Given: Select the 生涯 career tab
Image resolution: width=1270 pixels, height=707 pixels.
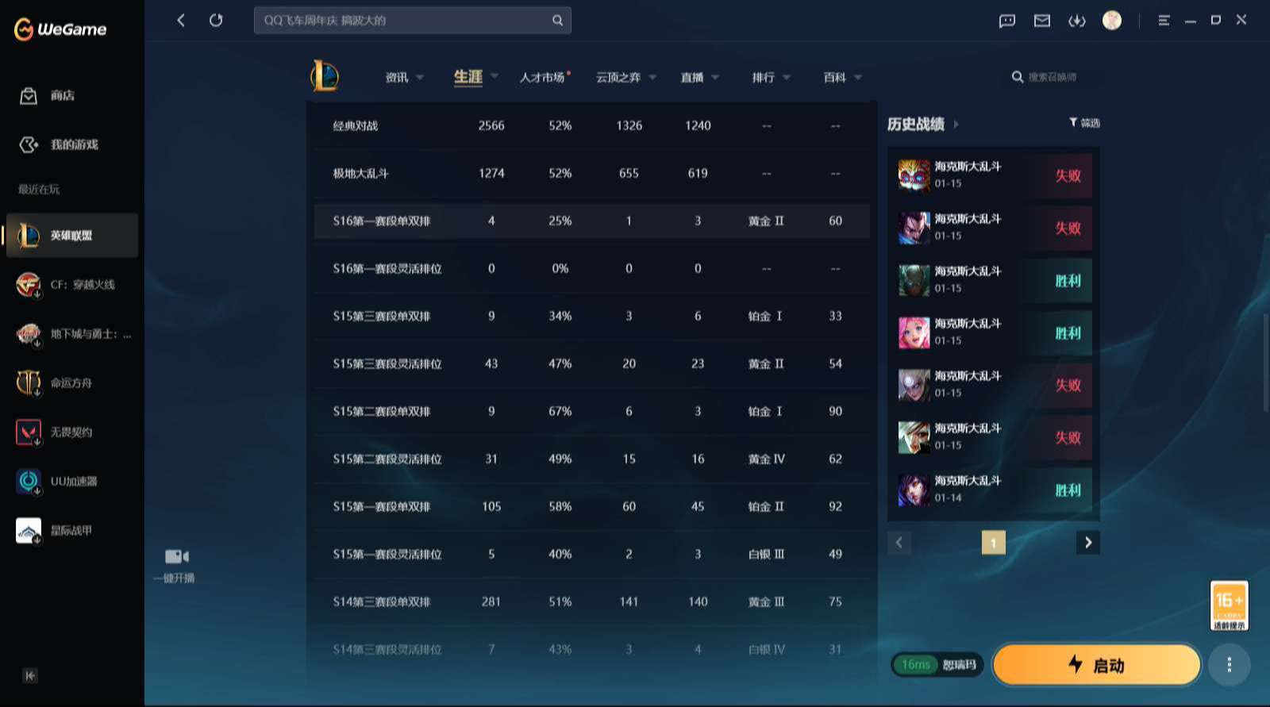Looking at the screenshot, I should tap(468, 77).
